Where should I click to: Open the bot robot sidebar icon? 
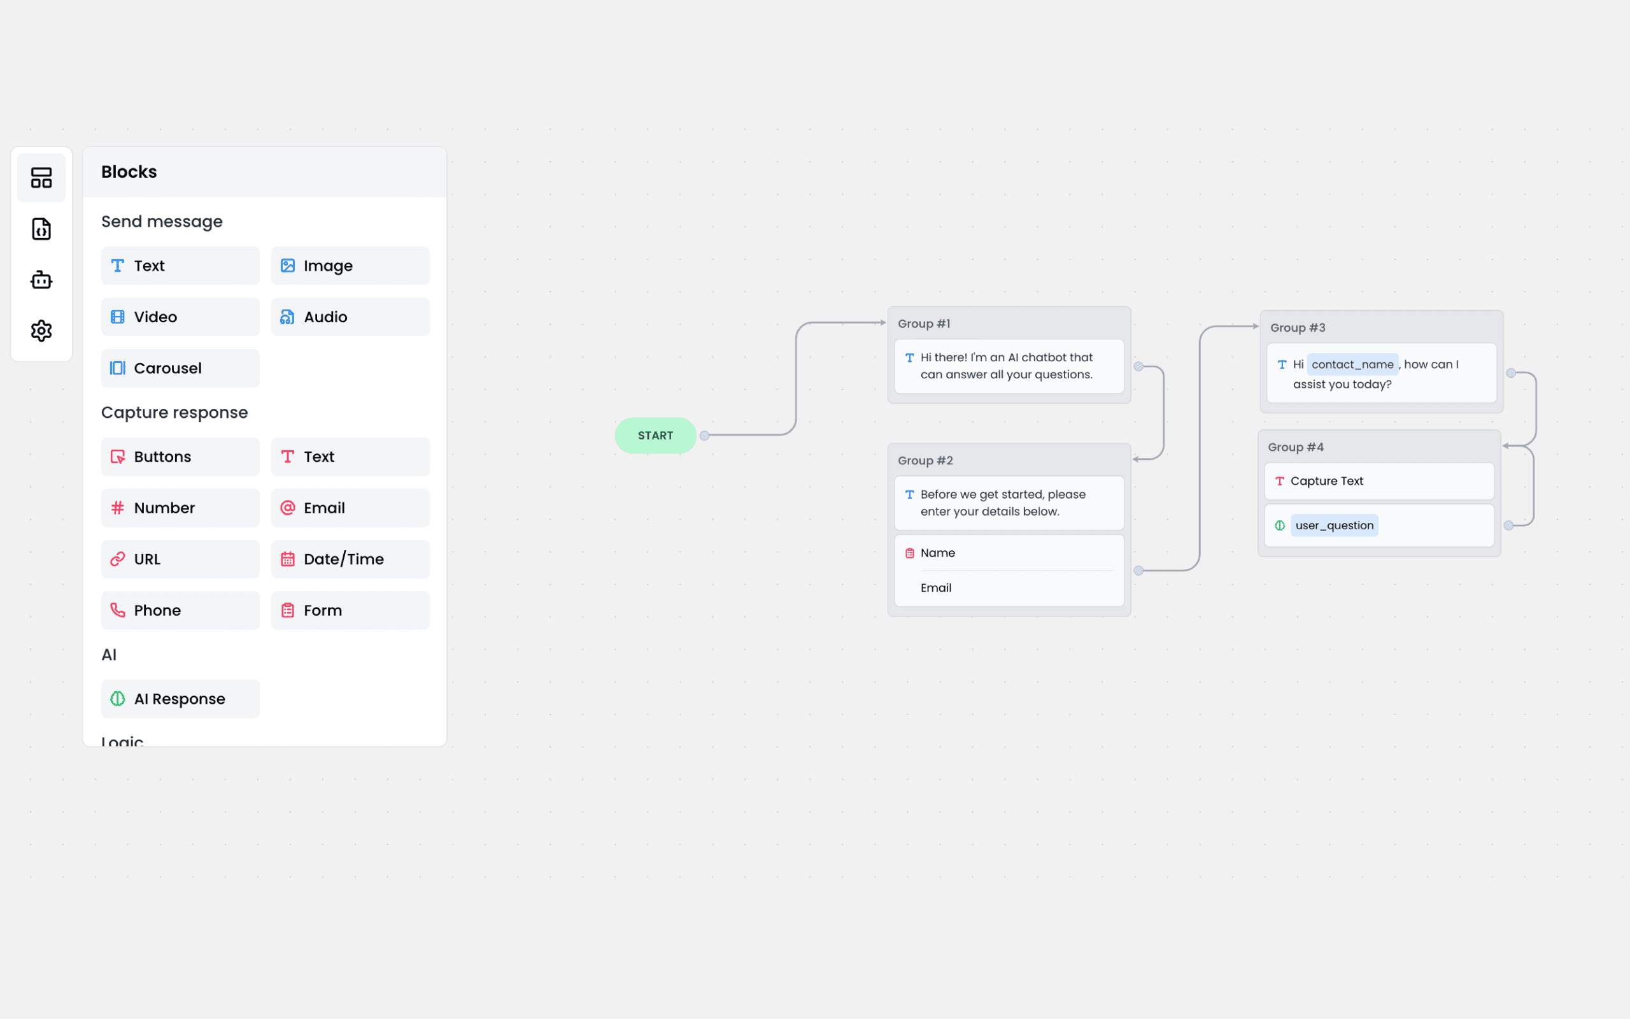41,280
